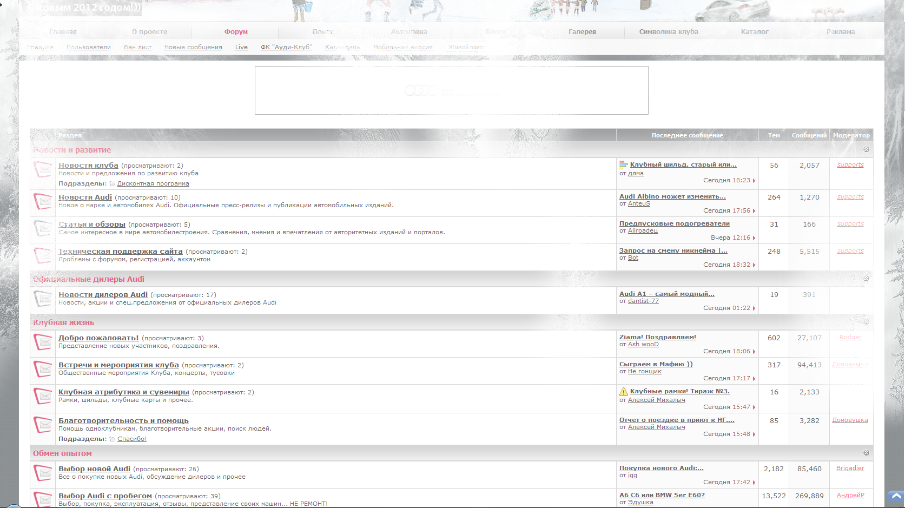Click subforum icon before Спасибо!
The image size is (905, 508).
112,439
